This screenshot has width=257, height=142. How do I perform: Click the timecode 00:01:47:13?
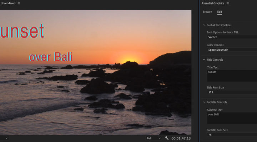(181, 138)
